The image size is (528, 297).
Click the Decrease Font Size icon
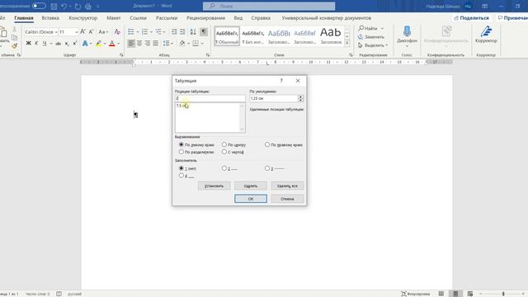pos(91,31)
